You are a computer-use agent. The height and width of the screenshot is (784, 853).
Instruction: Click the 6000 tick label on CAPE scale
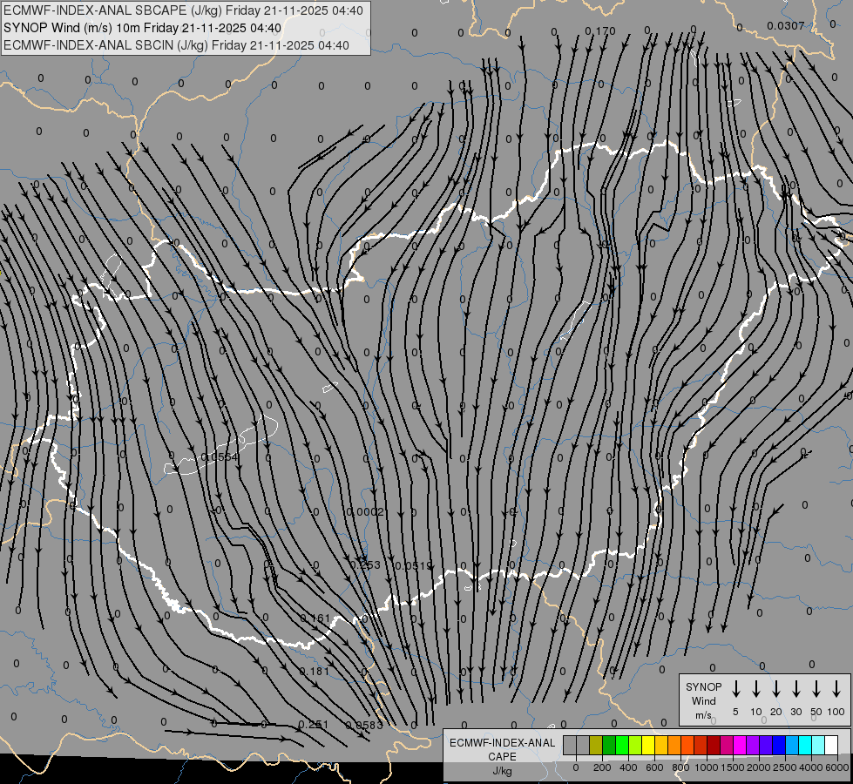838,767
